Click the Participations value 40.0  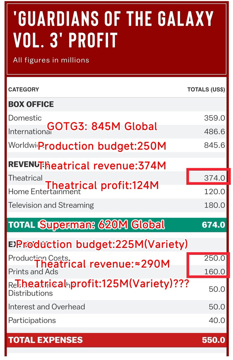(217, 321)
